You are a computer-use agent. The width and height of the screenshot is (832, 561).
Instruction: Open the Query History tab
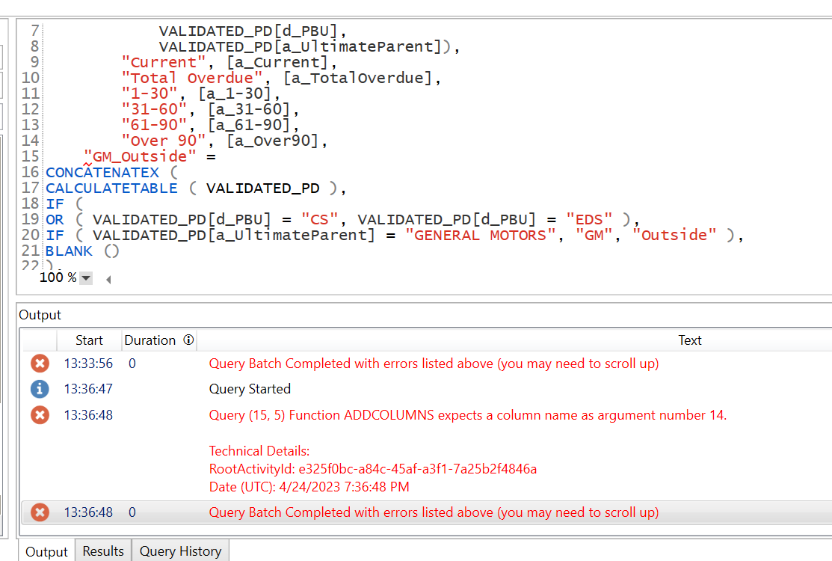click(x=180, y=551)
